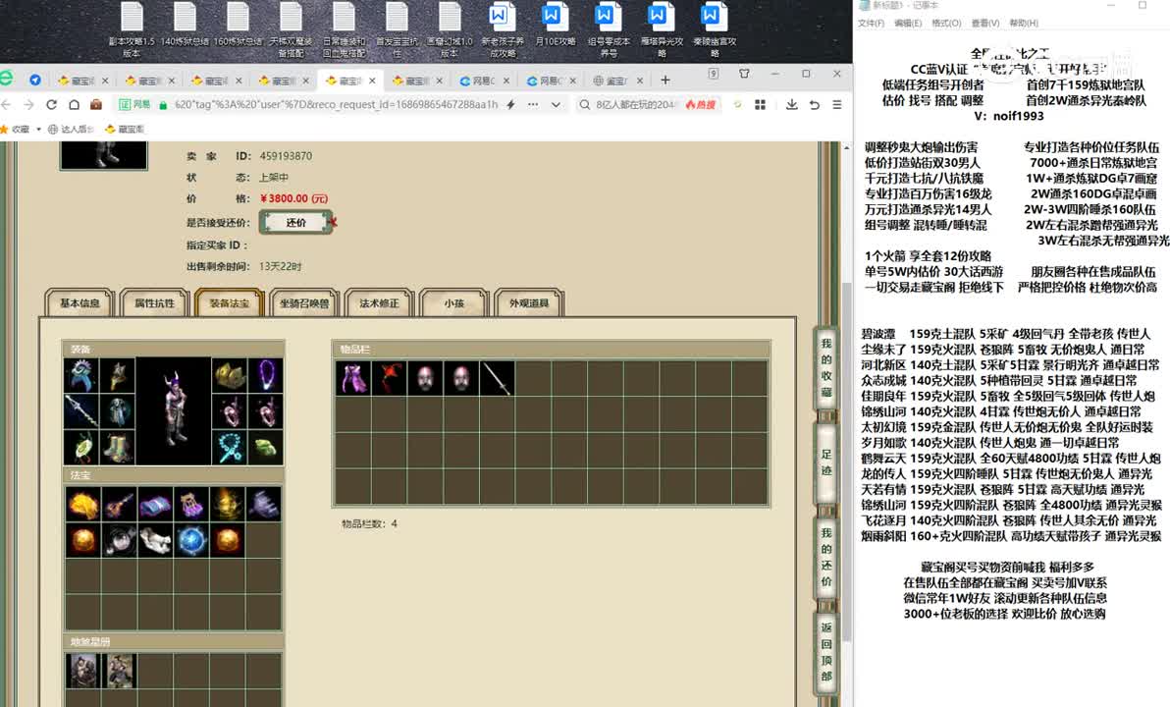Open a new browser tab with plus button
The image size is (1170, 707).
[x=665, y=80]
